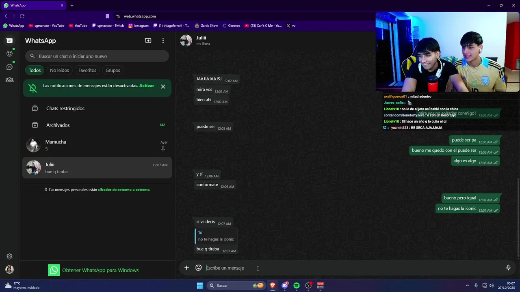This screenshot has width=520, height=292.
Task: Click the 142 archived count
Action: pyautogui.click(x=162, y=125)
